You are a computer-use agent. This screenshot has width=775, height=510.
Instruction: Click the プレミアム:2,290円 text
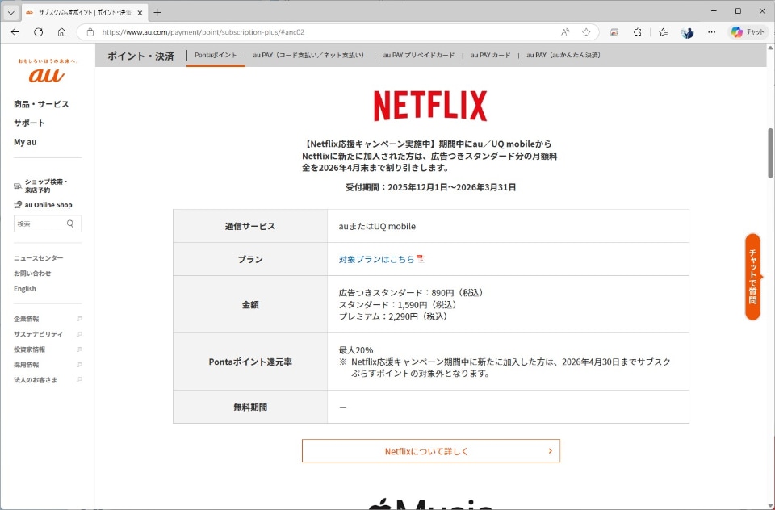(x=394, y=316)
